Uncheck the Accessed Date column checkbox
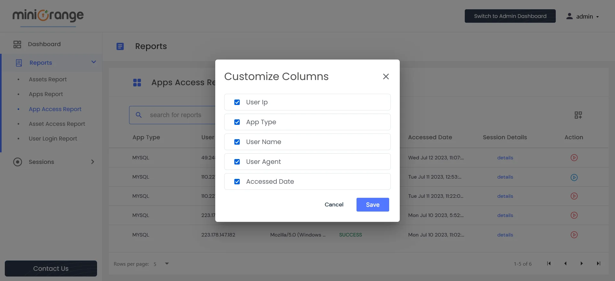This screenshot has width=615, height=281. pos(237,182)
